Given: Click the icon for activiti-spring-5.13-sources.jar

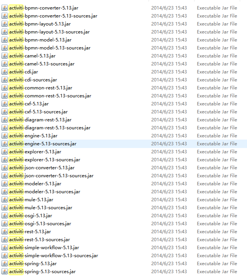Looking at the screenshot, I should point(5,272).
